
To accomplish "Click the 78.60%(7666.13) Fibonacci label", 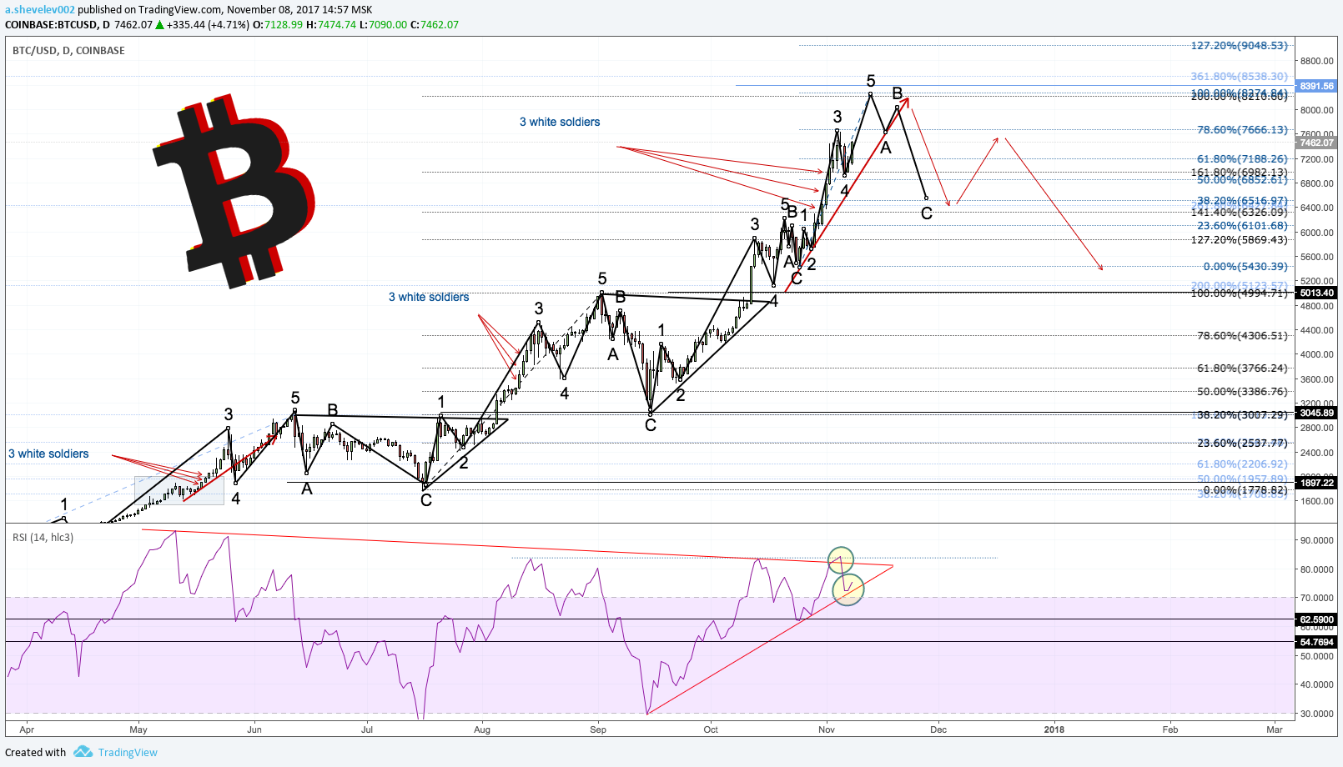I will click(1242, 129).
